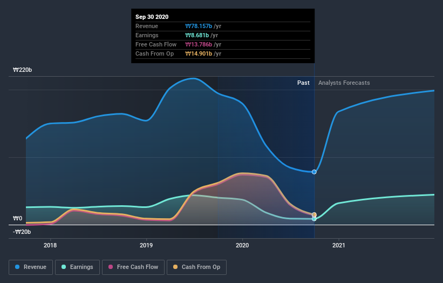The height and width of the screenshot is (283, 443).
Task: Select the 2020 x-axis label
Action: [x=242, y=245]
